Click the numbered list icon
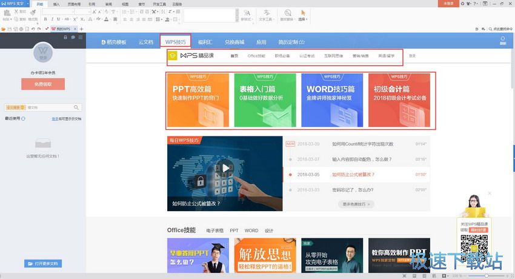Image resolution: width=515 pixels, height=279 pixels. click(133, 12)
